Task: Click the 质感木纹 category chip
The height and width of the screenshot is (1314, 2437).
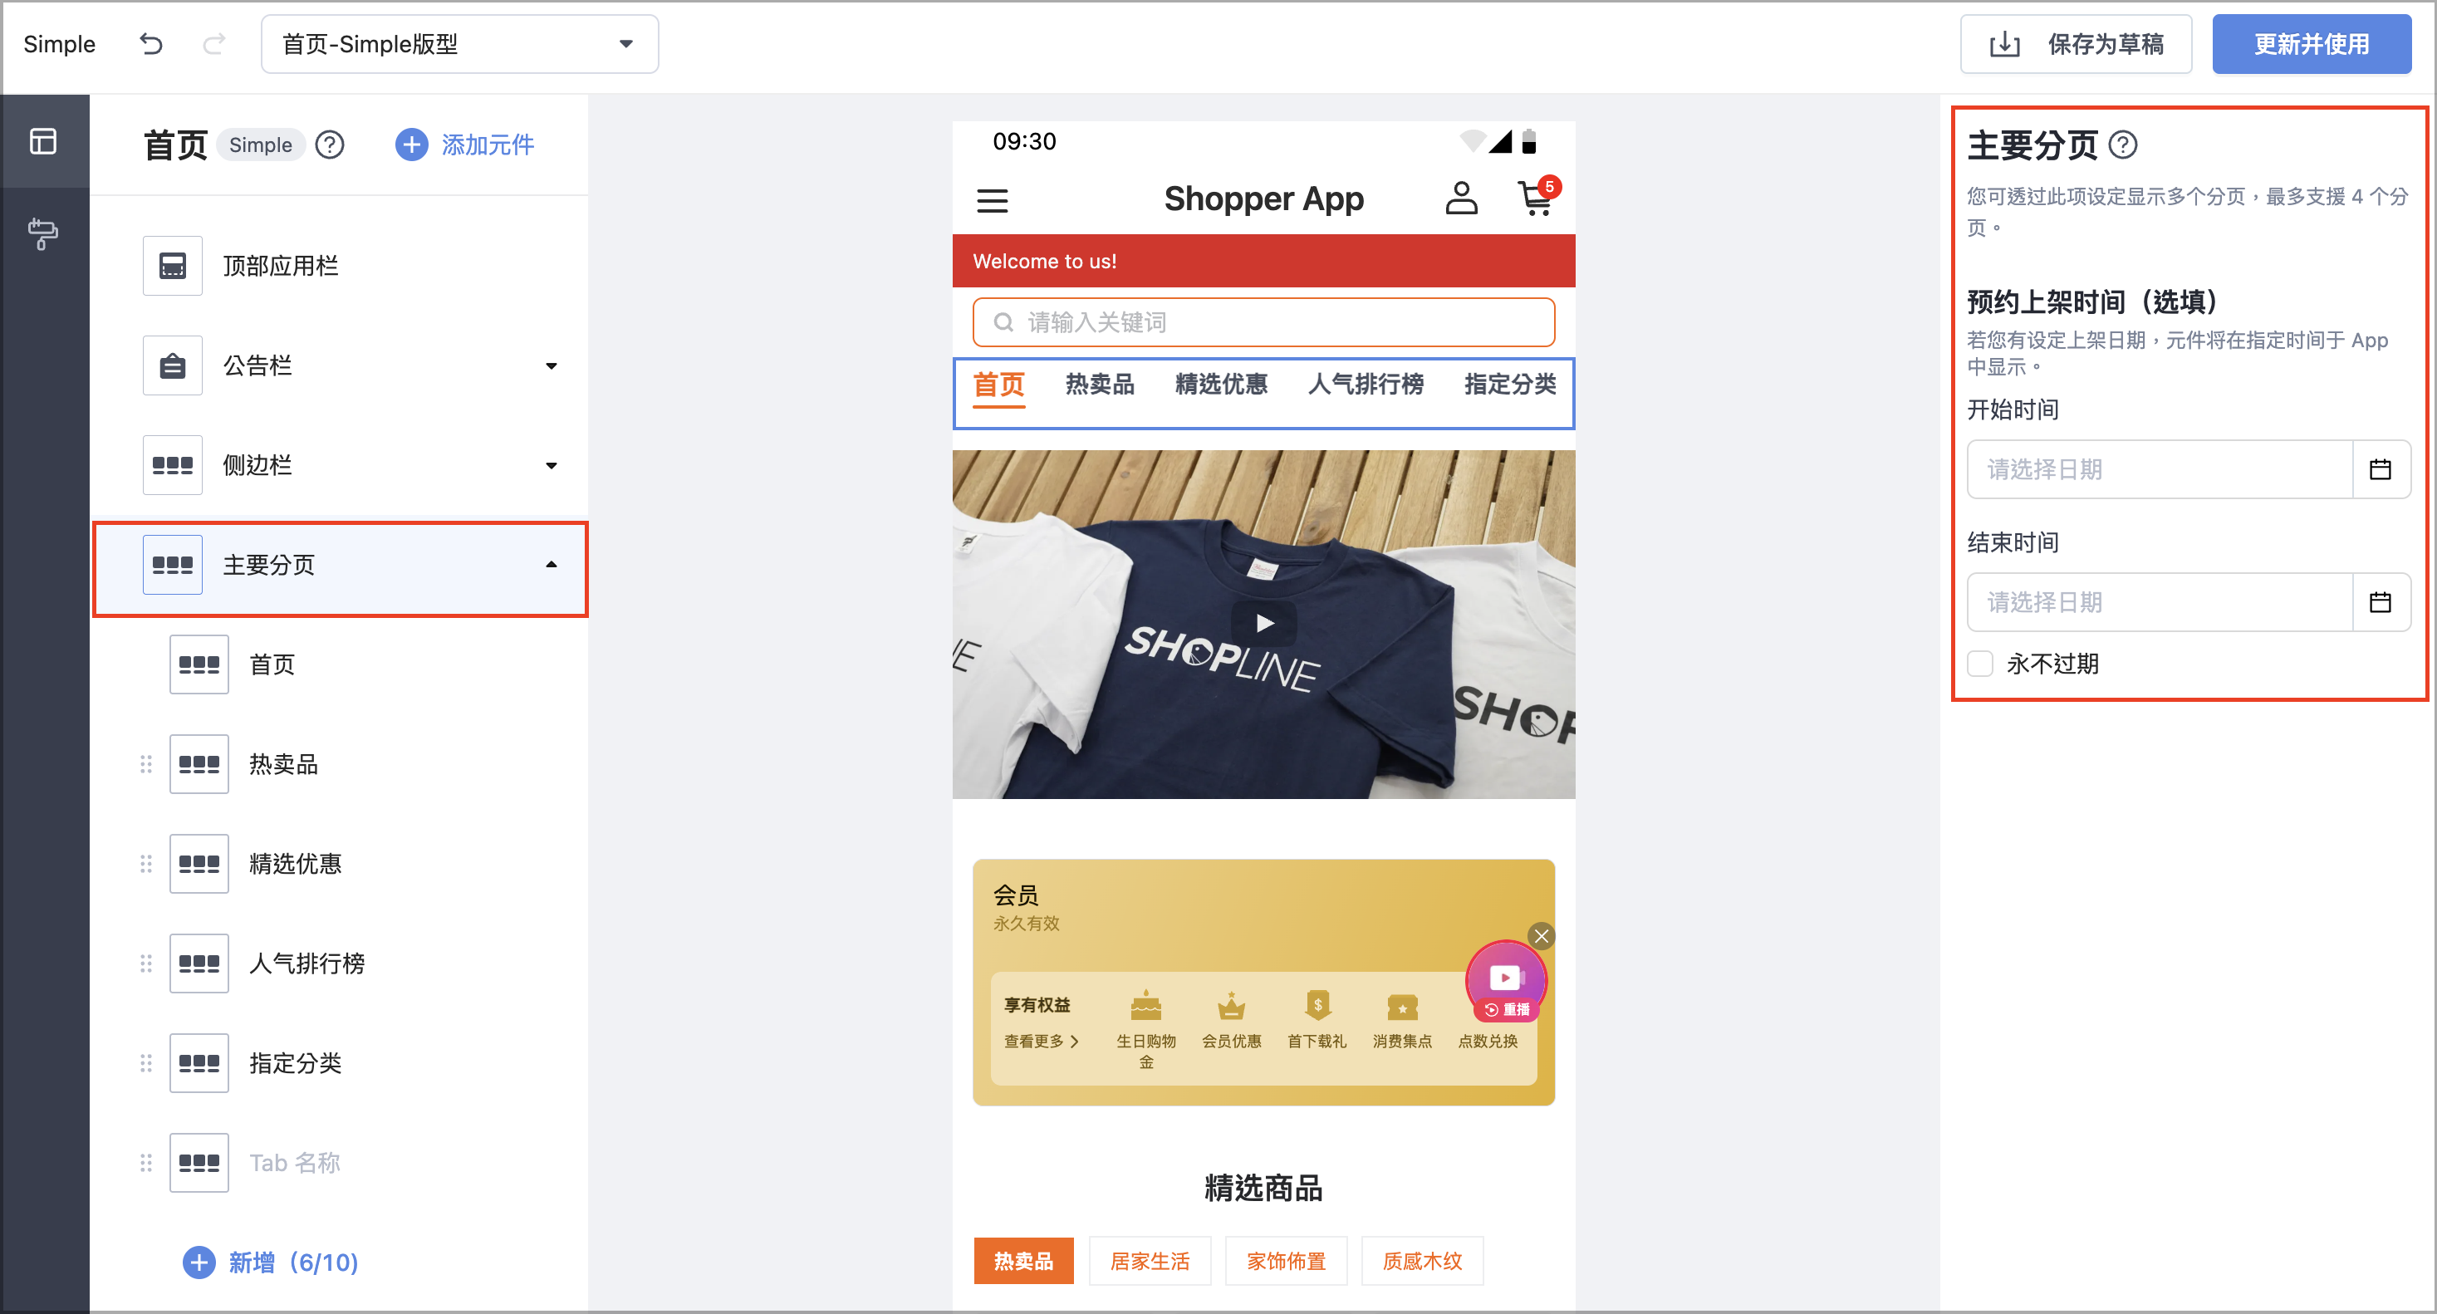Action: (x=1422, y=1261)
